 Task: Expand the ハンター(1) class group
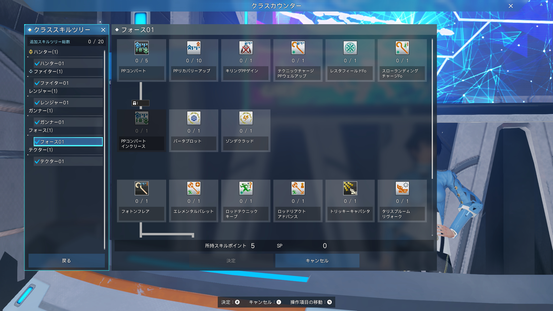click(65, 52)
